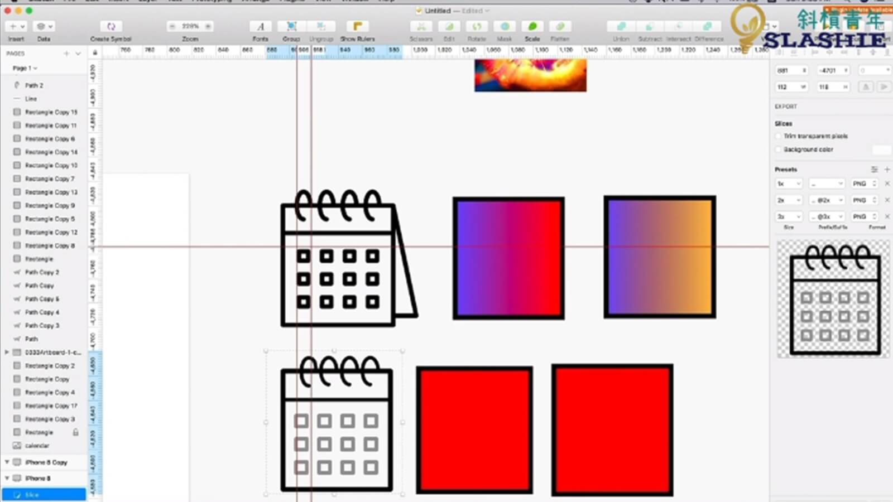This screenshot has width=893, height=502.
Task: Collapse the iPhone 8 artboard
Action: coord(7,479)
